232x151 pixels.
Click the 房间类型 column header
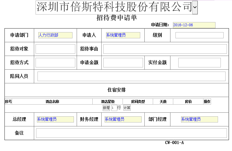pyautogui.click(x=138, y=102)
